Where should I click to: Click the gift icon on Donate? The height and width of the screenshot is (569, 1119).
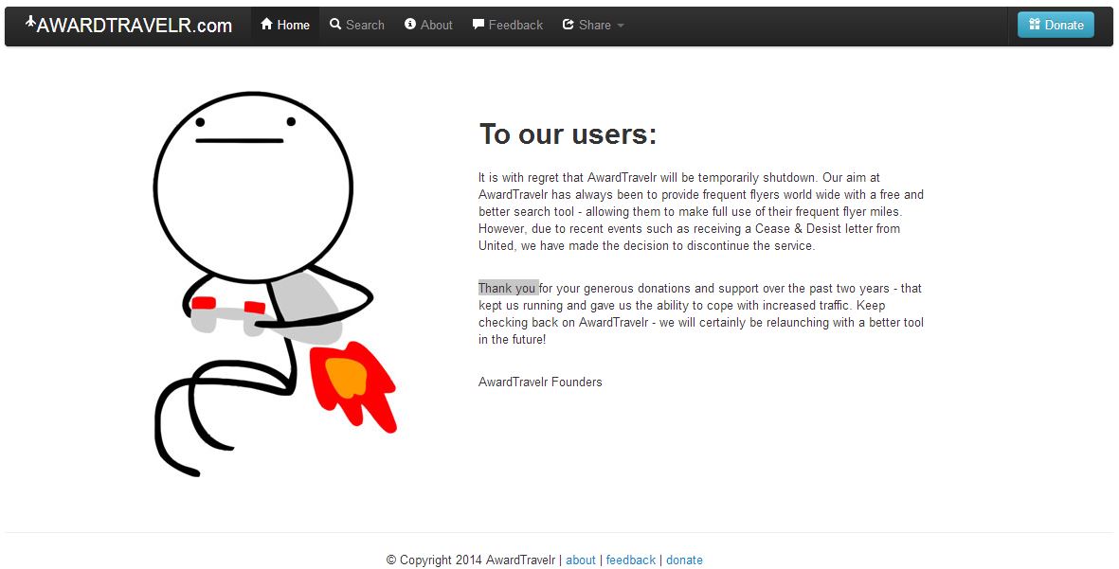1035,25
